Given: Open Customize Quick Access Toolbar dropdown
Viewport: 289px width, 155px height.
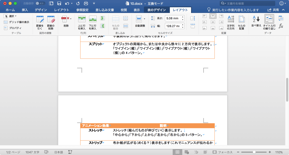Looking at the screenshot, I should [94, 3].
